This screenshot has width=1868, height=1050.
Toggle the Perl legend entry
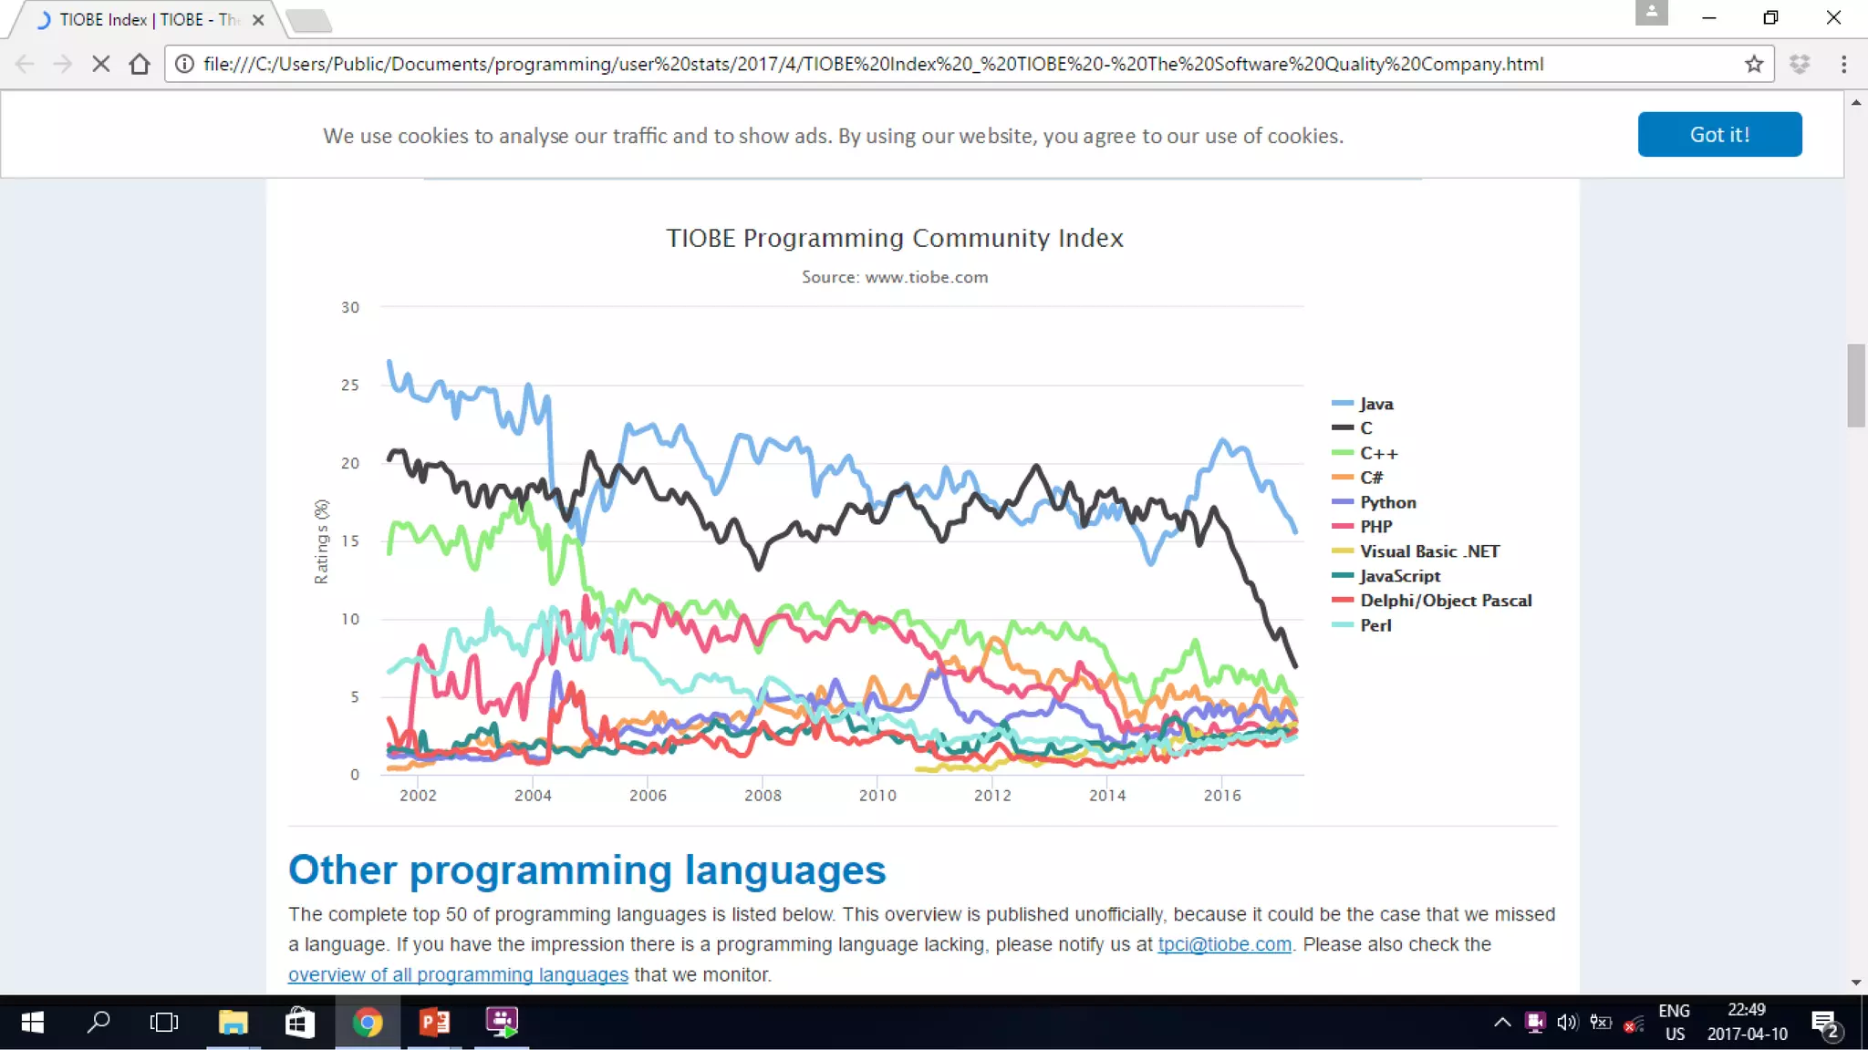click(1362, 625)
